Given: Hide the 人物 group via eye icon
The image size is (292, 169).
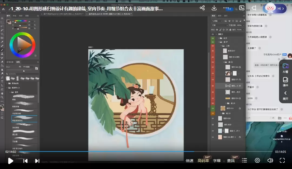Looking at the screenshot, I should [x=213, y=46].
